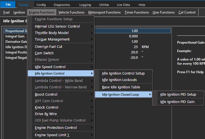This screenshot has height=139, width=205.
Task: Open the File tab
Action: point(8,5)
